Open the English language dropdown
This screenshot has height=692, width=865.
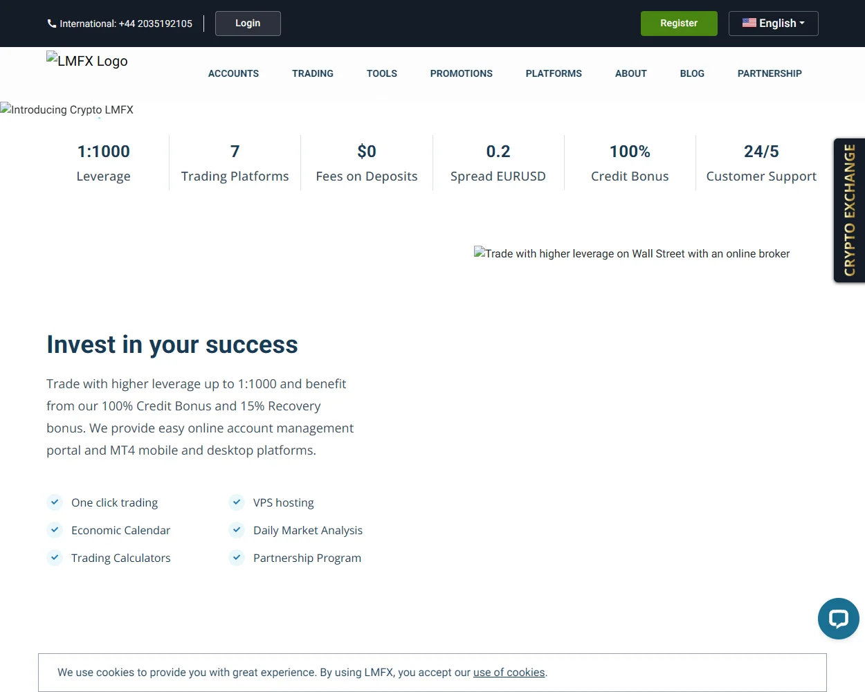click(773, 23)
